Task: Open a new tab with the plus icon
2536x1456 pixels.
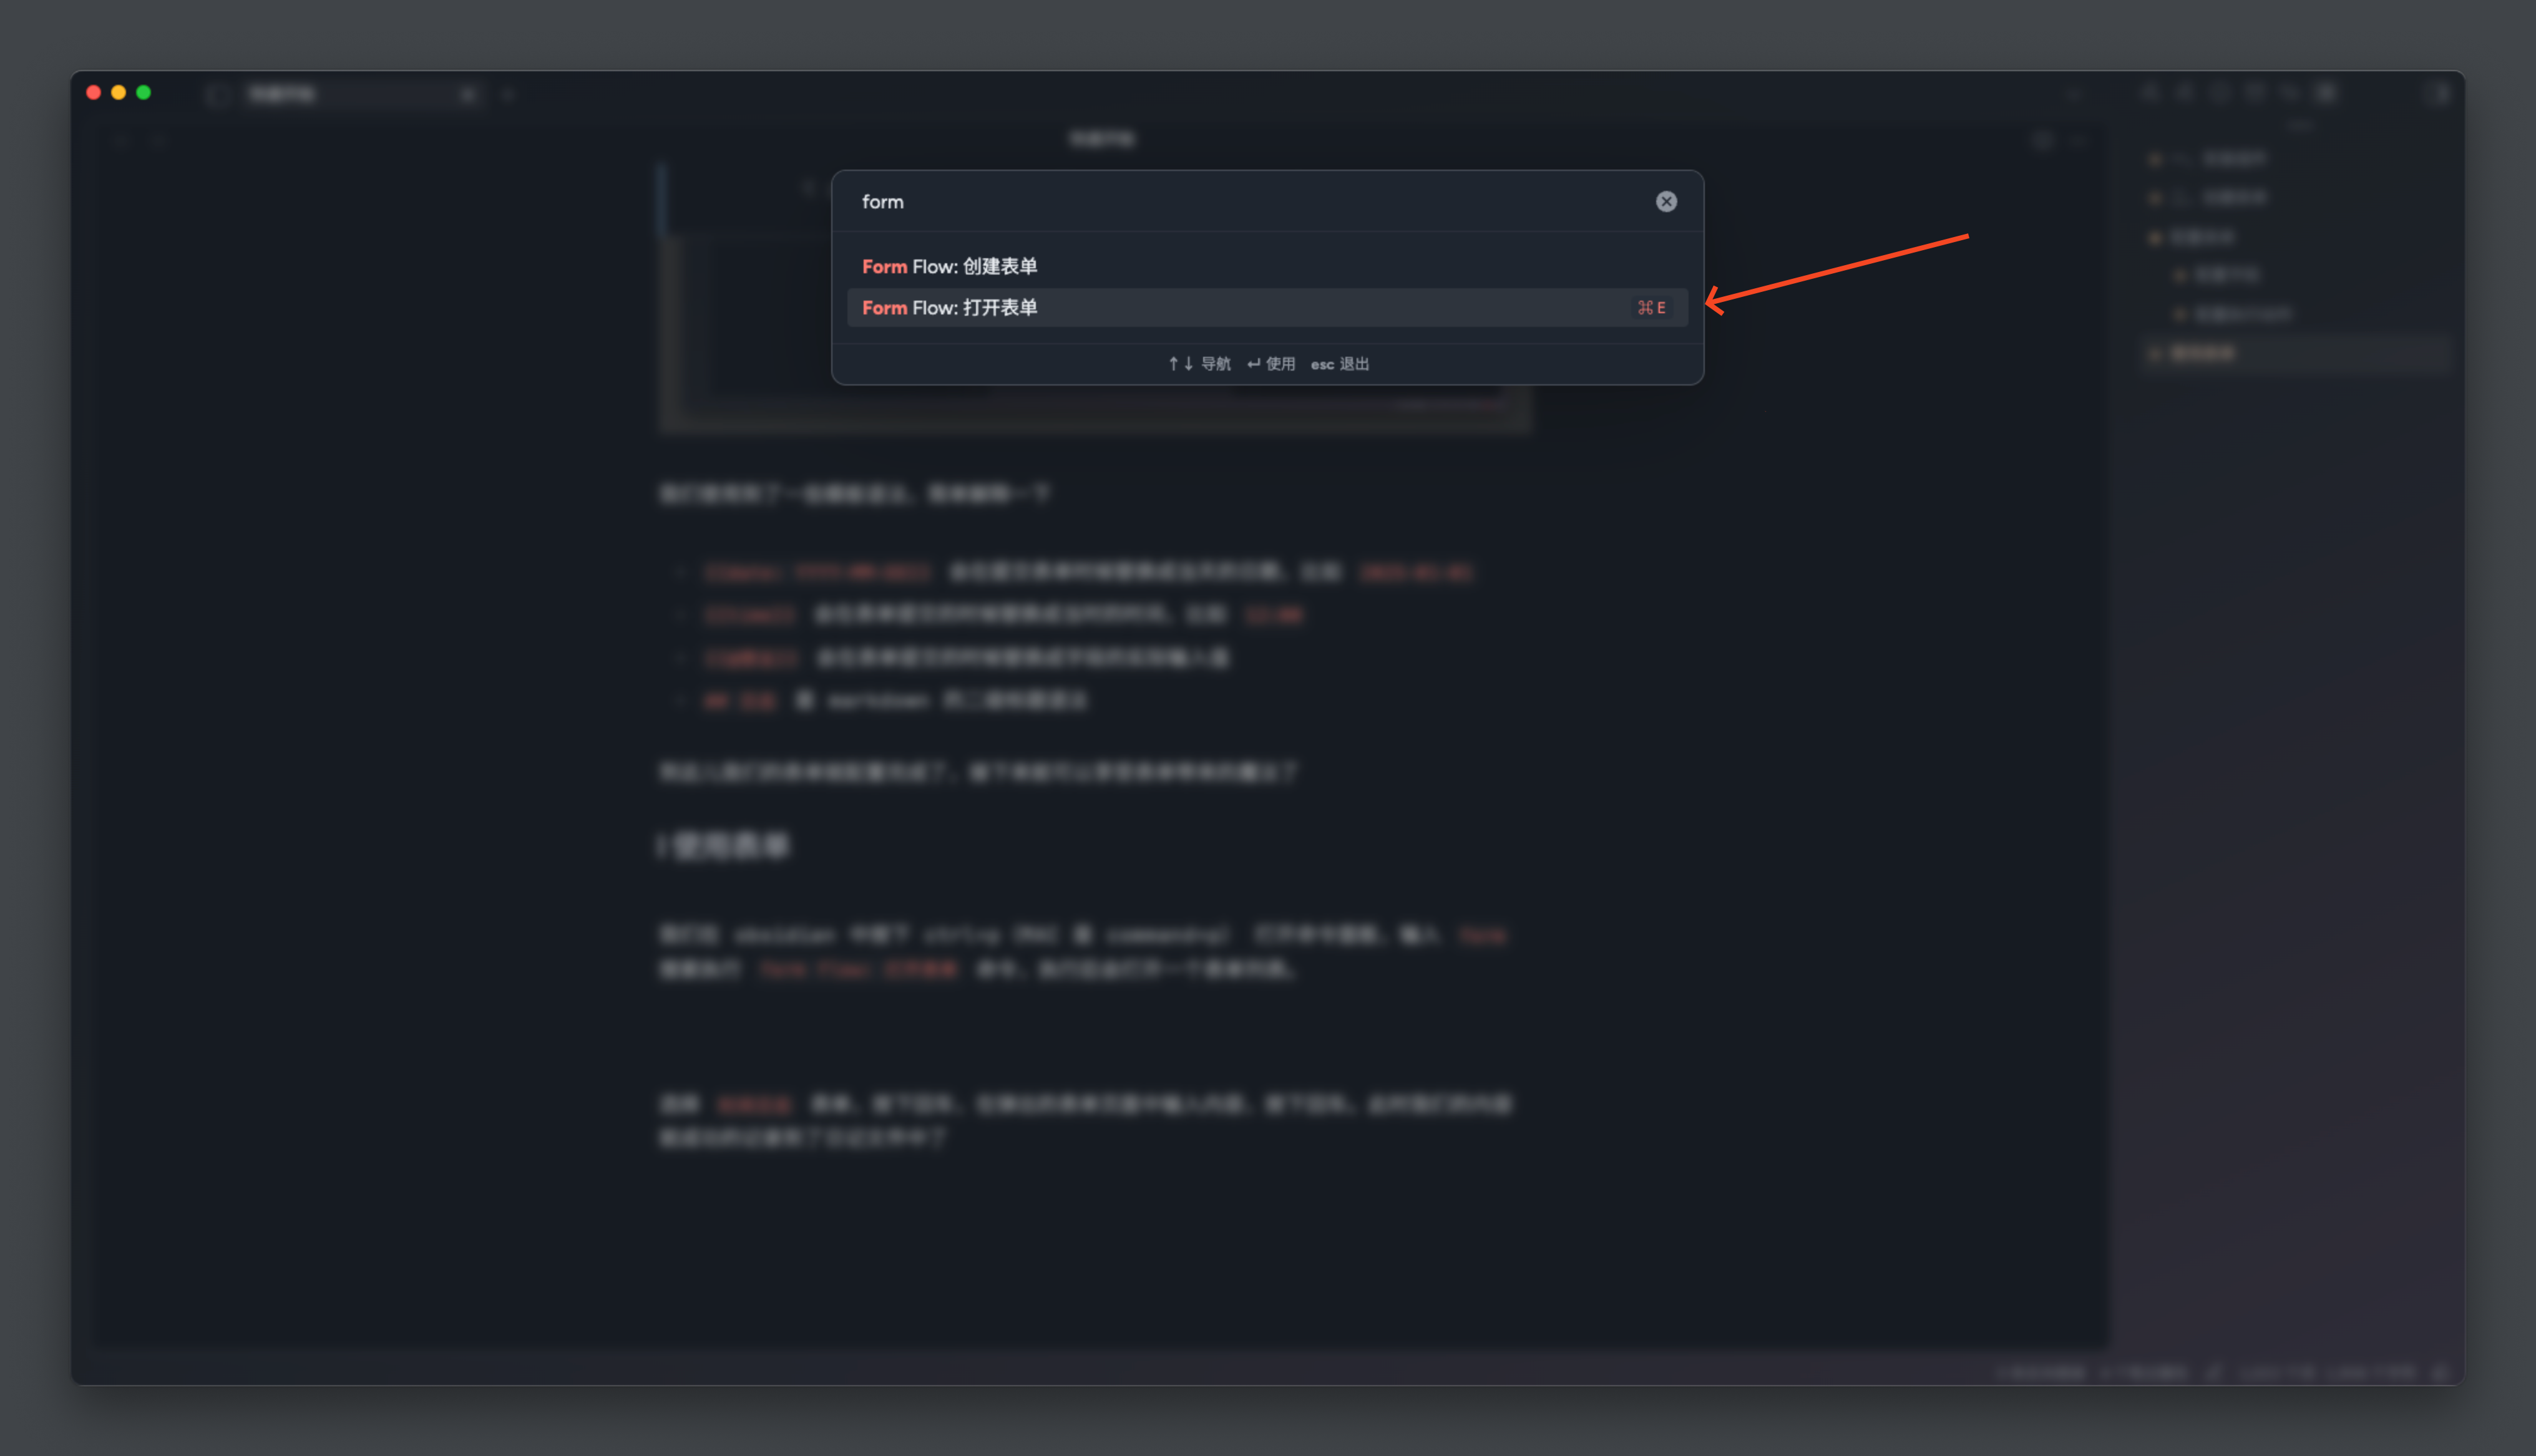Action: pos(508,95)
